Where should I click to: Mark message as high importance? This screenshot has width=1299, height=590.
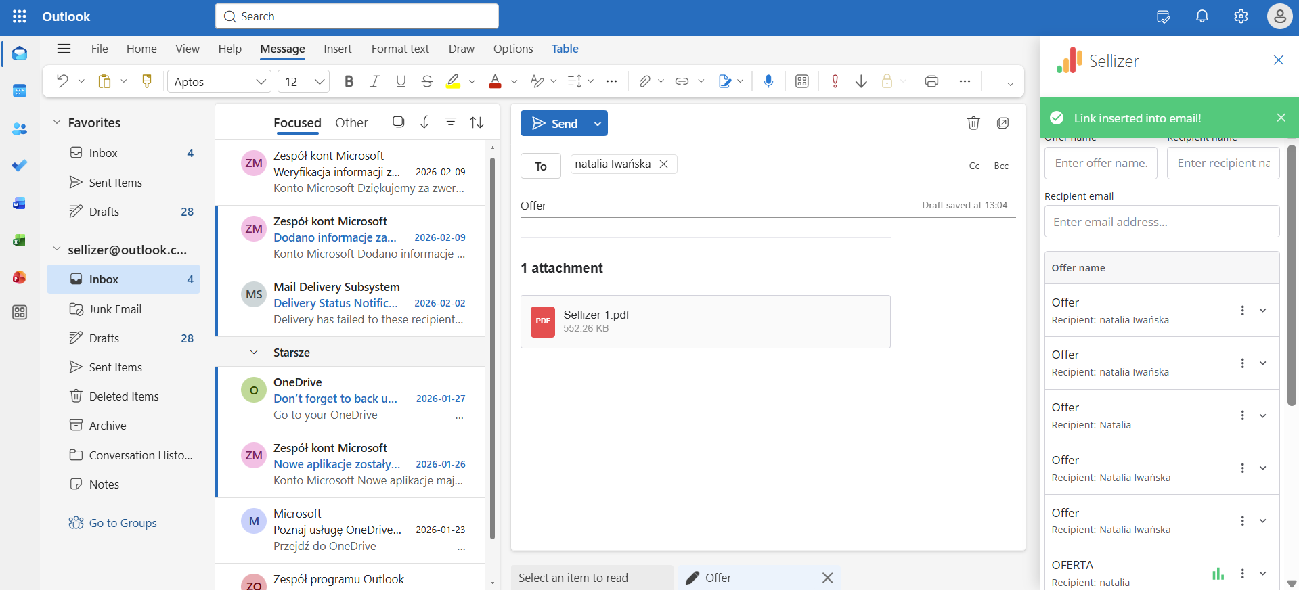click(835, 81)
